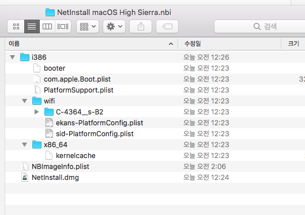Select the x86_64 folder icon
The image size is (305, 215).
tap(37, 144)
